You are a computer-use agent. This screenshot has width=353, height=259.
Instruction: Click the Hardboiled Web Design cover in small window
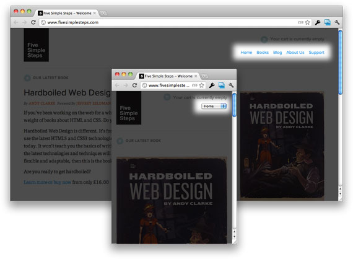(172, 200)
